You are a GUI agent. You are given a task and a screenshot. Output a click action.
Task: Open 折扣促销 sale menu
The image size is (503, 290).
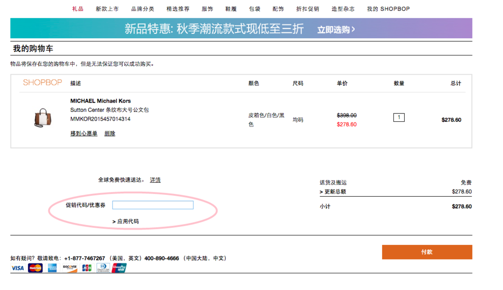pyautogui.click(x=307, y=9)
